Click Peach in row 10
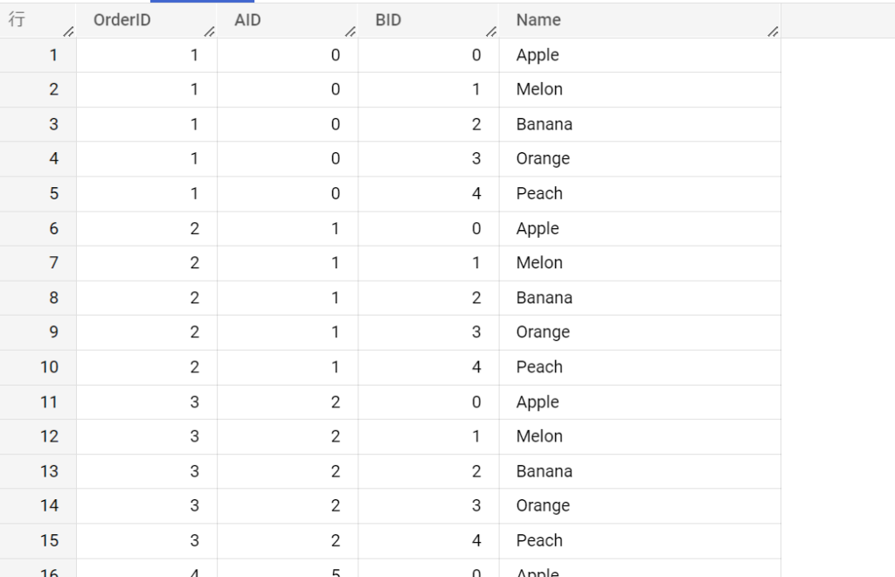This screenshot has width=895, height=577. (x=539, y=367)
